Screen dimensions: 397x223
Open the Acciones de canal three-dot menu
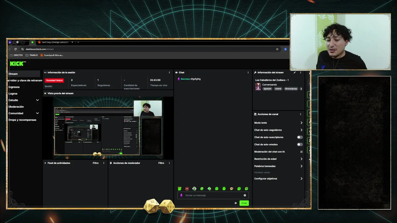point(301,114)
